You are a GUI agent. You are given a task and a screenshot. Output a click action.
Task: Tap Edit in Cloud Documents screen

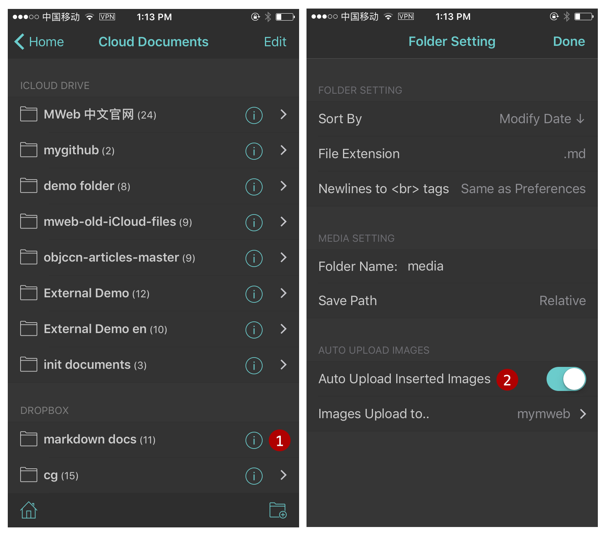click(x=275, y=42)
